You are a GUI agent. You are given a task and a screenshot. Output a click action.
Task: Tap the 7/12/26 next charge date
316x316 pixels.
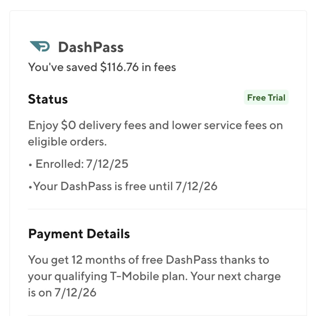[x=75, y=293]
